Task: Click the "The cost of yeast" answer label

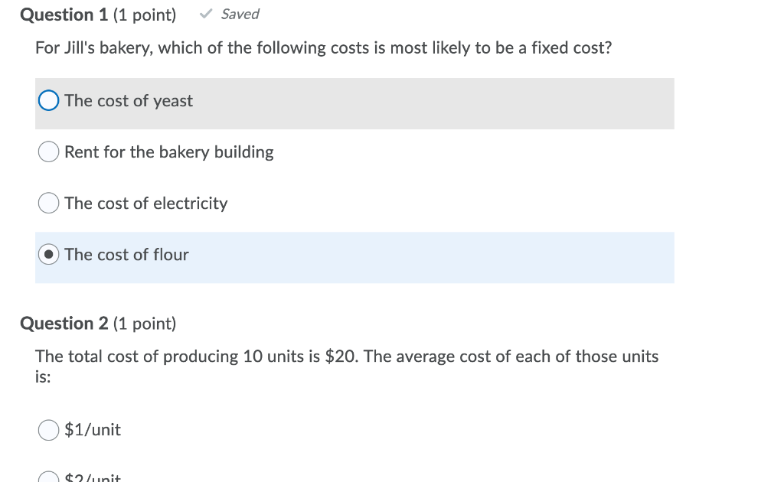Action: pyautogui.click(x=129, y=101)
